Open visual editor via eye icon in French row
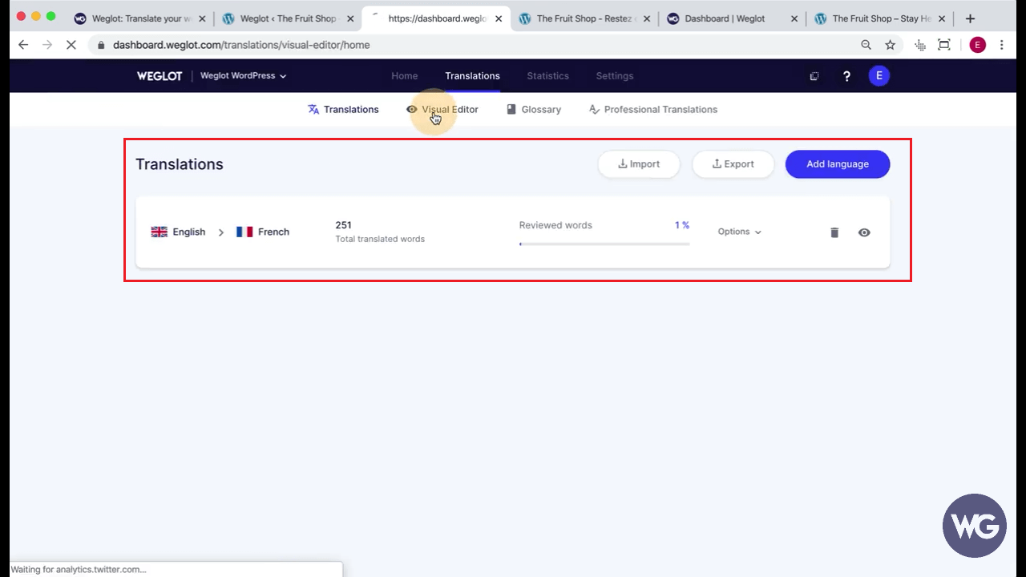1026x577 pixels. (864, 232)
